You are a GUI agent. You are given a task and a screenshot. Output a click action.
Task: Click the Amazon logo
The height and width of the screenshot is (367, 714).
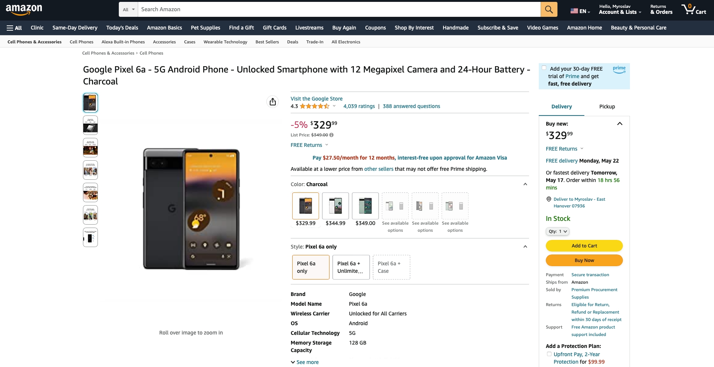pos(24,9)
